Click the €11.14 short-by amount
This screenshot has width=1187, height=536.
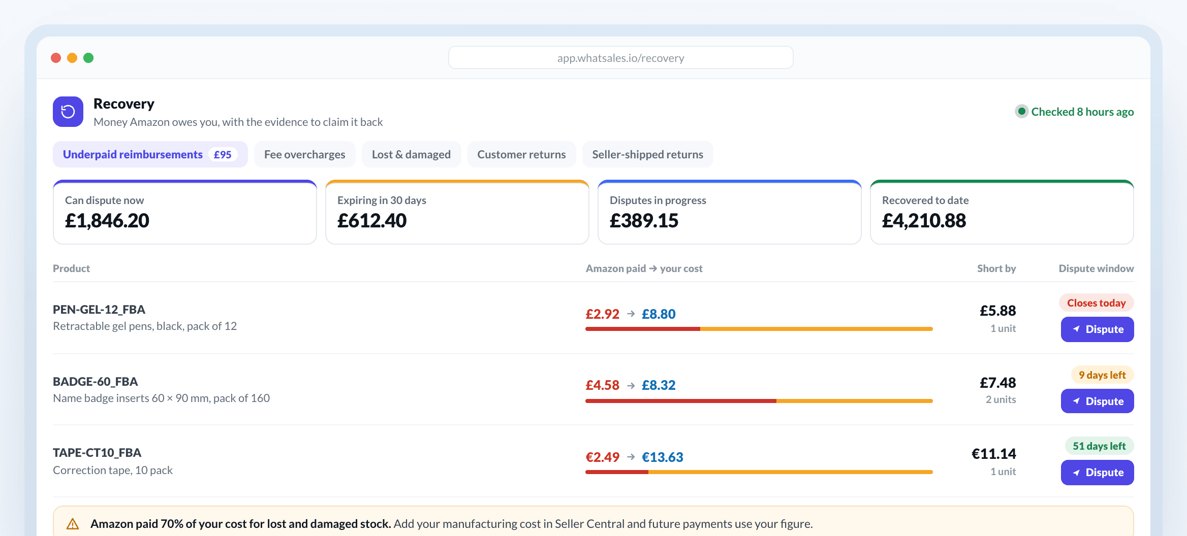[994, 454]
